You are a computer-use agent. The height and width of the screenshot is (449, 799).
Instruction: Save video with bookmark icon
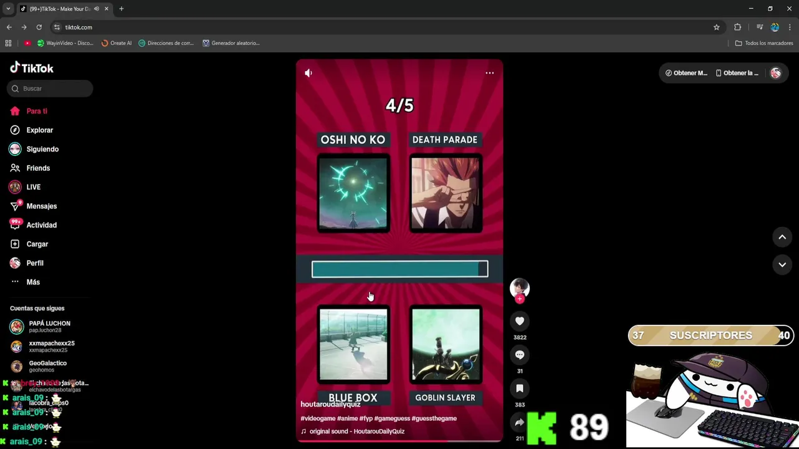click(519, 389)
